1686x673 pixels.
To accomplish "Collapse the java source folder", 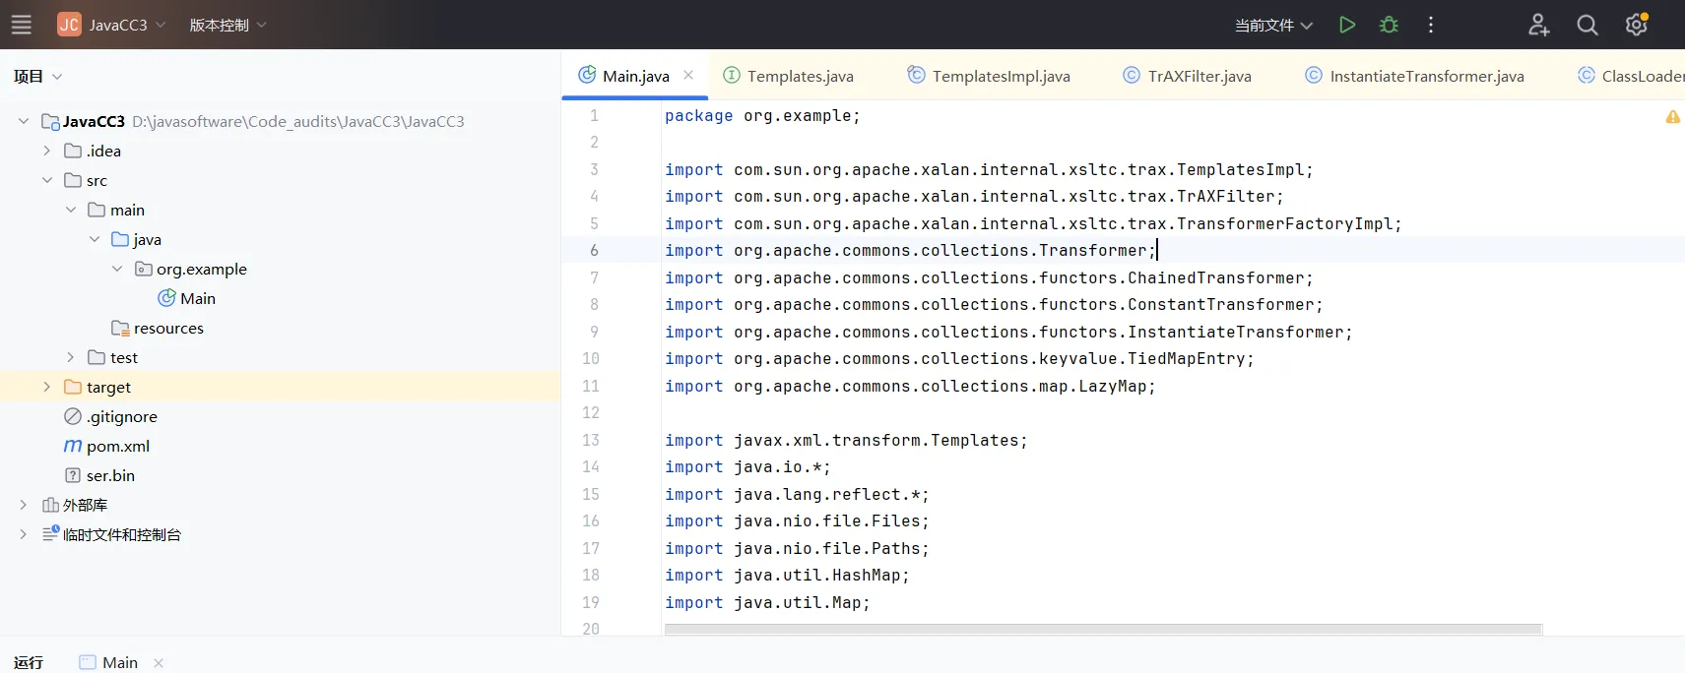I will pyautogui.click(x=94, y=239).
